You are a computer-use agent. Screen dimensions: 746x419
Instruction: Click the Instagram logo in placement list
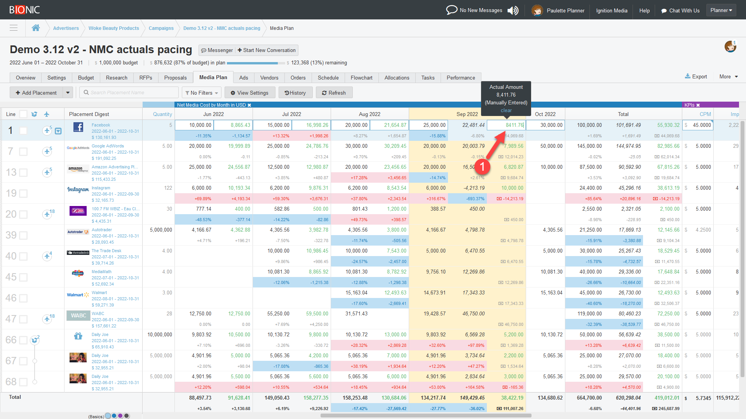coord(78,190)
